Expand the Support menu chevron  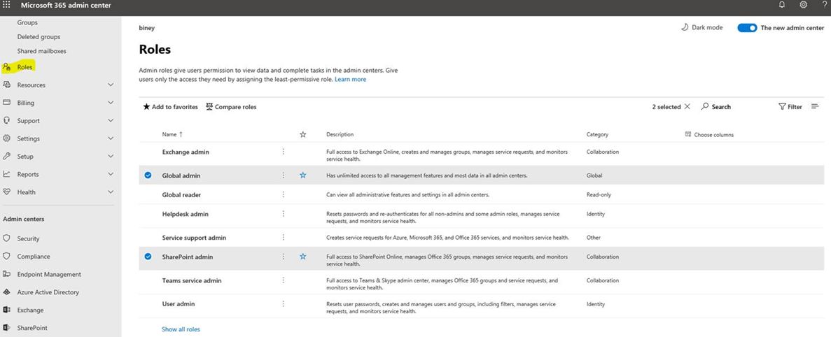click(110, 121)
